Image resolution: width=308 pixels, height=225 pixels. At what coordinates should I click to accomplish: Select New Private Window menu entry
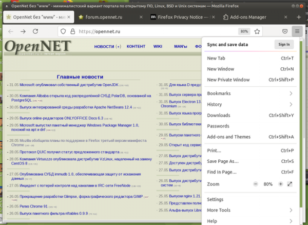point(228,80)
